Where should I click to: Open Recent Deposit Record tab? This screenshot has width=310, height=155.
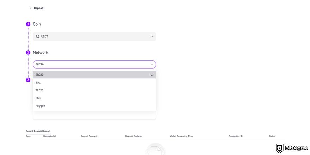(x=38, y=131)
